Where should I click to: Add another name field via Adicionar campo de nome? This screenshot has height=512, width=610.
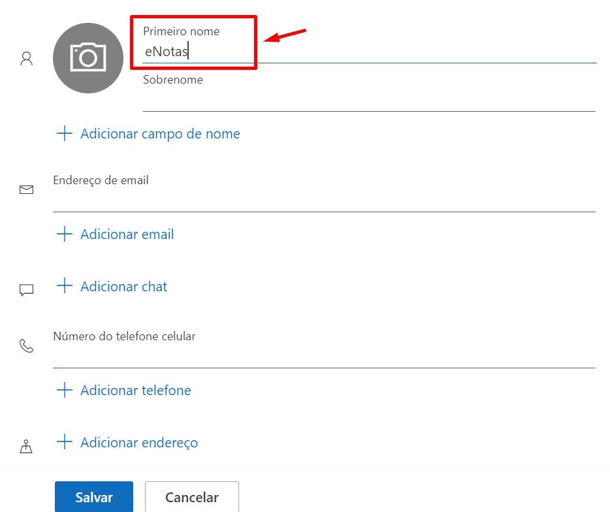[x=160, y=134]
